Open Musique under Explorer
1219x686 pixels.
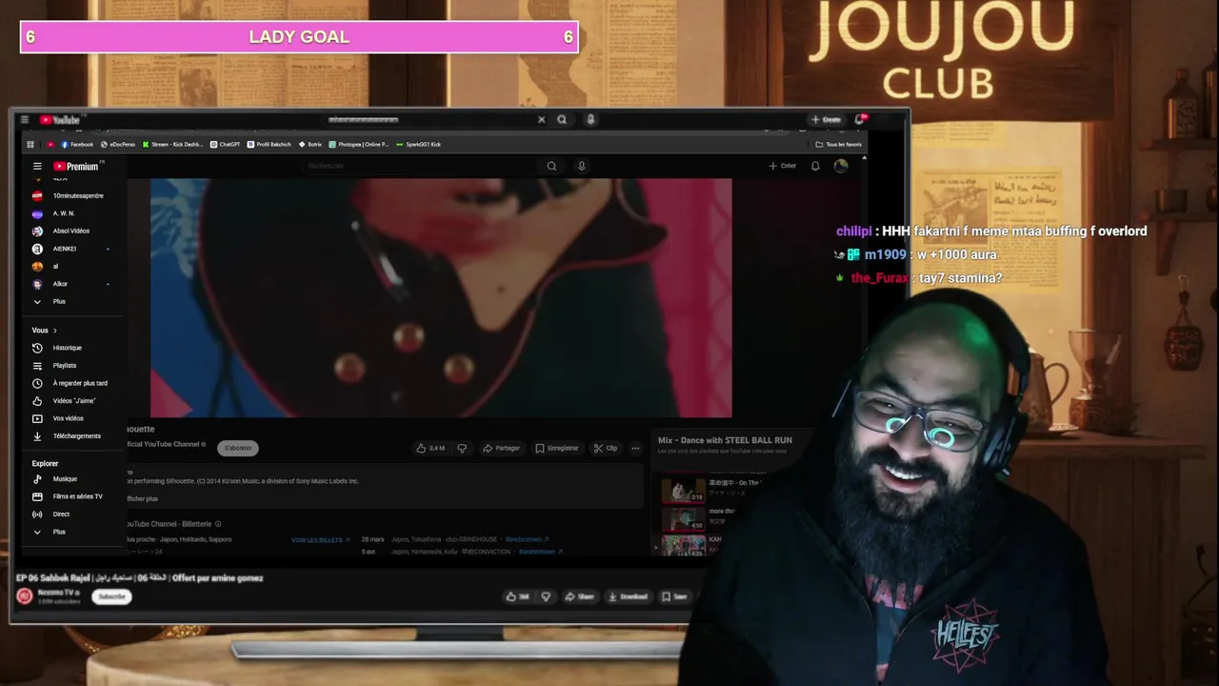click(55, 479)
